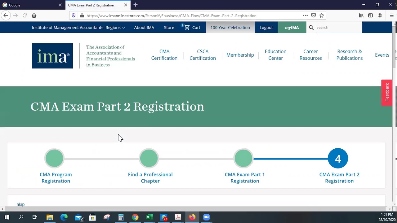The height and width of the screenshot is (223, 397).
Task: Select CMA Exam Part 1 Registration step circle
Action: 243,158
